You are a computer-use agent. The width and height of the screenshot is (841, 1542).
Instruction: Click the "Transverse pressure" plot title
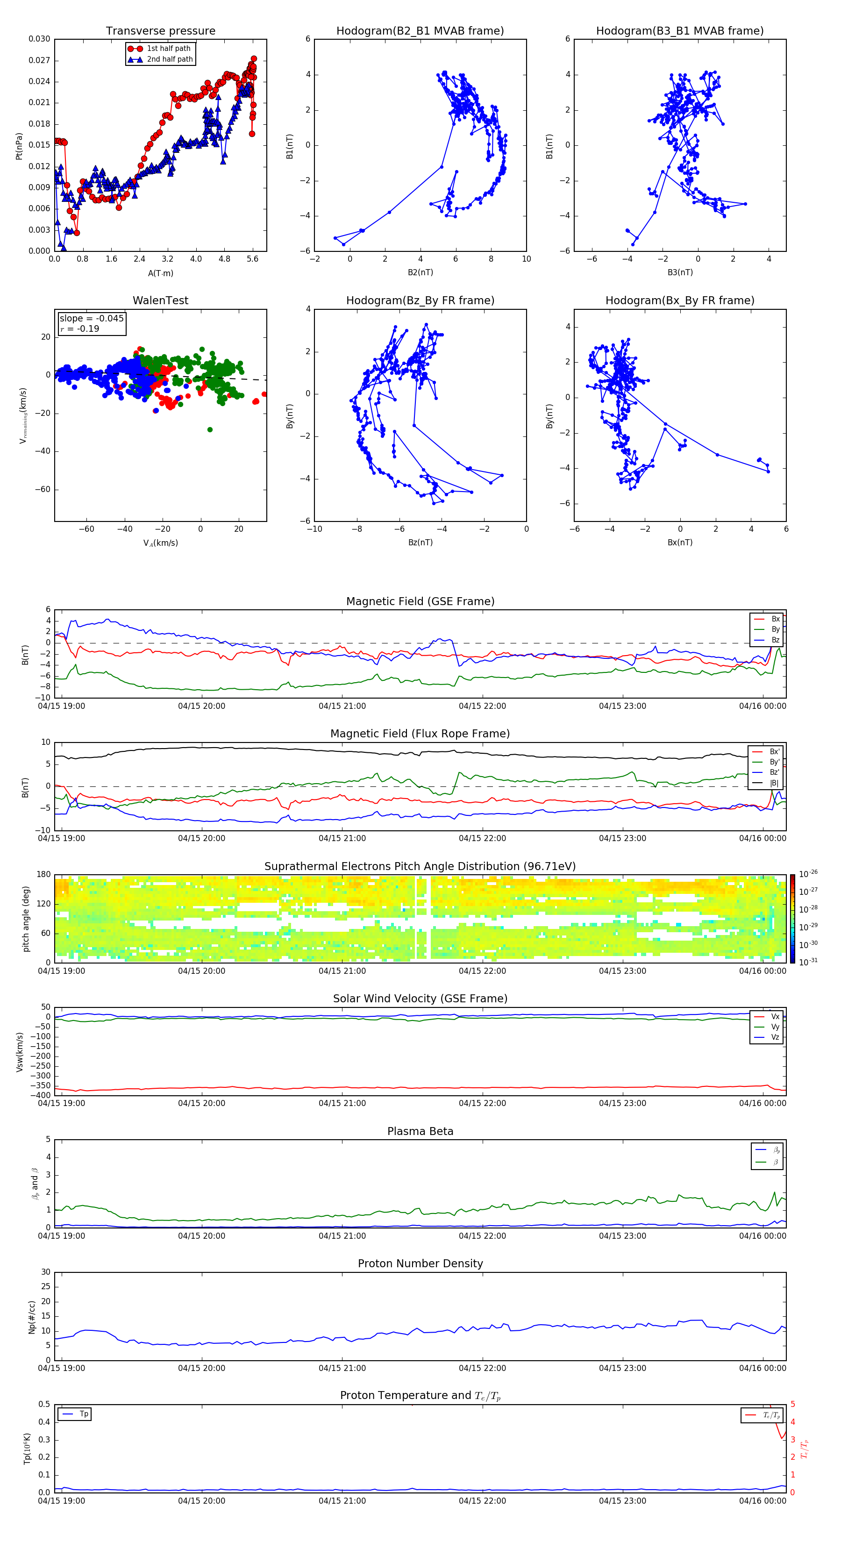160,30
